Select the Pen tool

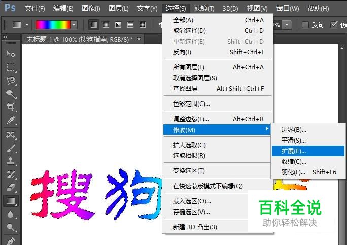pos(11,240)
